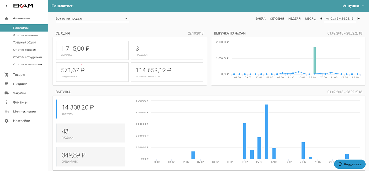The height and width of the screenshot is (171, 369).
Task: Click the Аналитика bar chart icon
Action: pyautogui.click(x=6, y=18)
